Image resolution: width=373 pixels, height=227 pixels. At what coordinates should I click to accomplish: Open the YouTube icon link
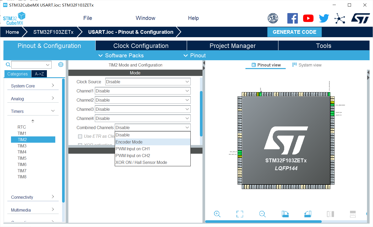(308, 18)
